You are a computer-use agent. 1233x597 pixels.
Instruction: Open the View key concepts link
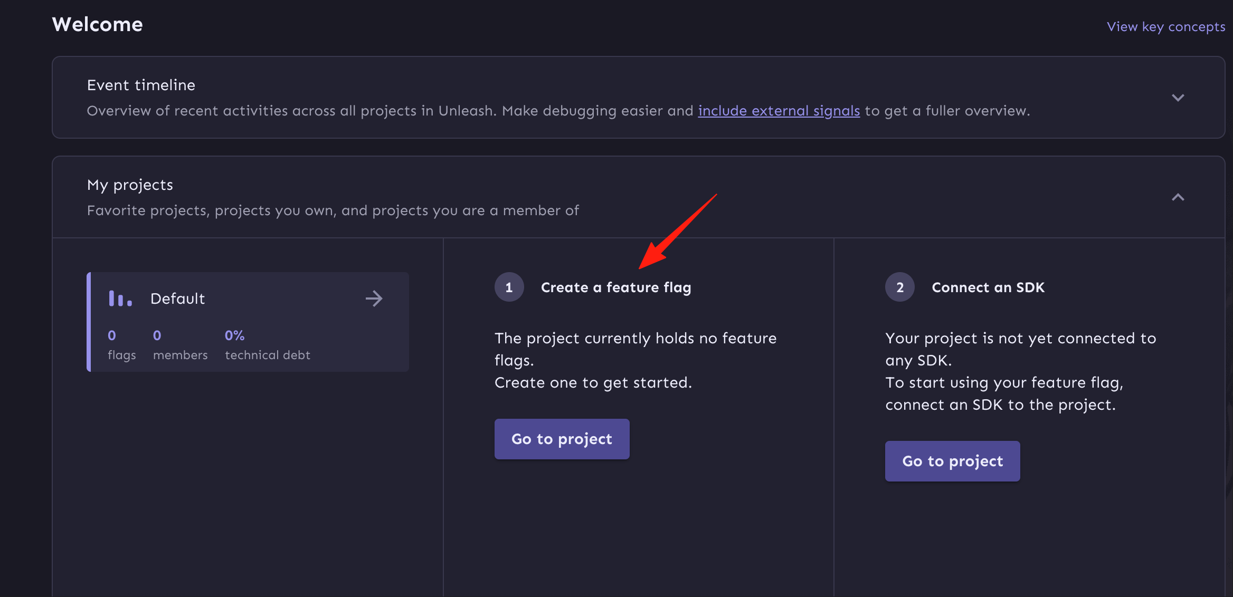(1165, 26)
